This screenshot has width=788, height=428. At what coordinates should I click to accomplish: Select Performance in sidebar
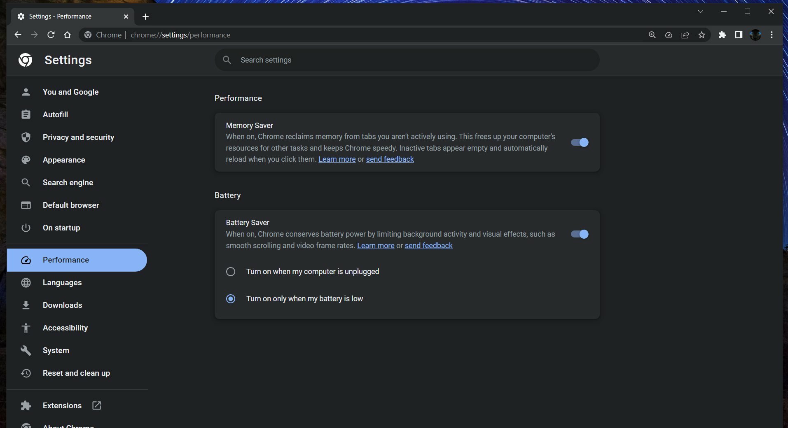coord(77,260)
